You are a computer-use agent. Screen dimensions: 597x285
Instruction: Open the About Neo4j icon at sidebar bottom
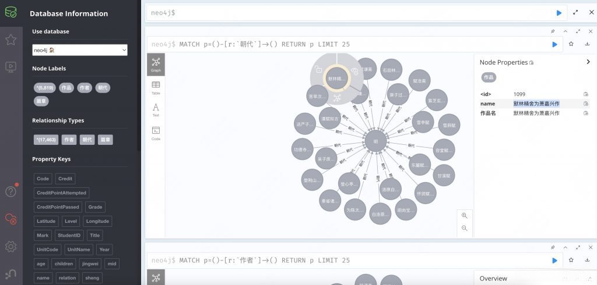tap(10, 274)
